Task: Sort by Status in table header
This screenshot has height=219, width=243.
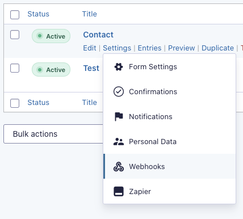Action: click(x=38, y=14)
